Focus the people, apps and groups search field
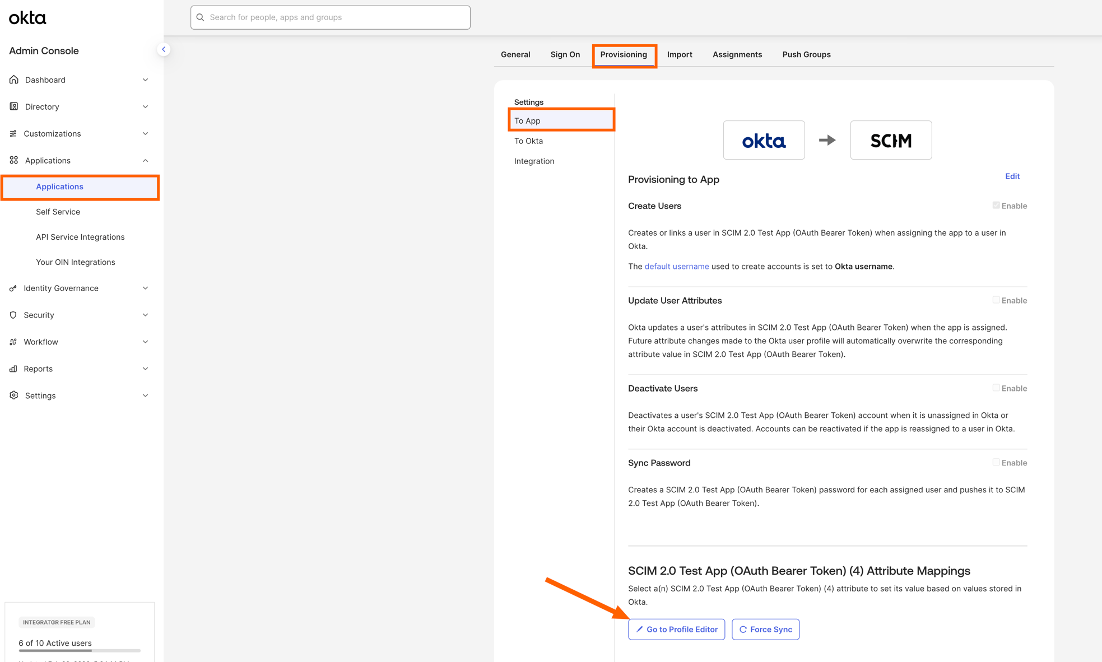 pos(330,17)
